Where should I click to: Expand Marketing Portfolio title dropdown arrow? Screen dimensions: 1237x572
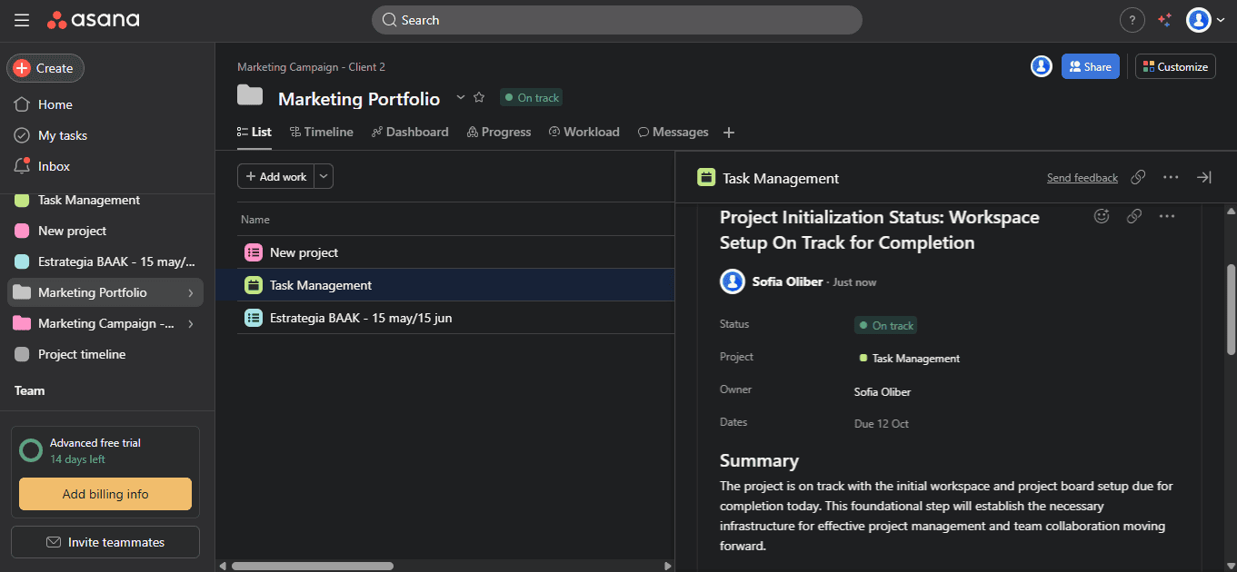[460, 98]
